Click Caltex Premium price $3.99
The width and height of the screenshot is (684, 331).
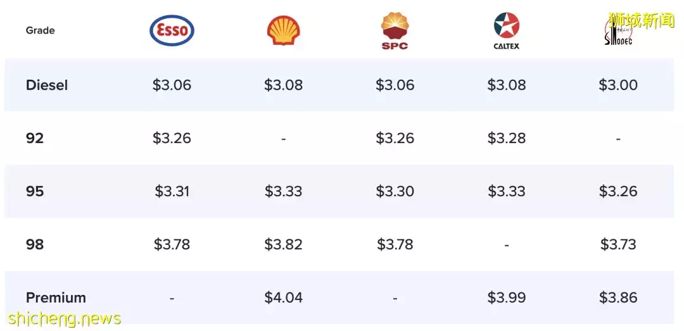tap(507, 297)
